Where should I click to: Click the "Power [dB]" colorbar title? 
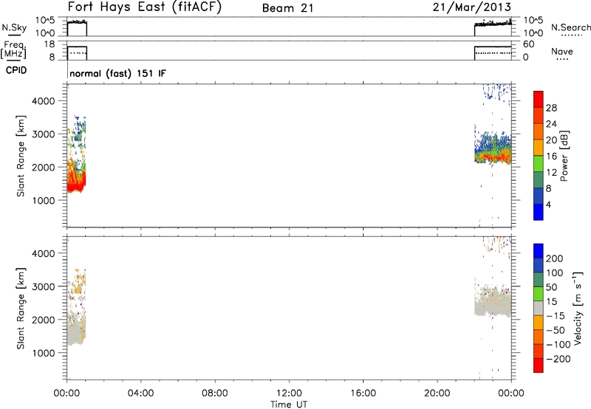point(564,156)
